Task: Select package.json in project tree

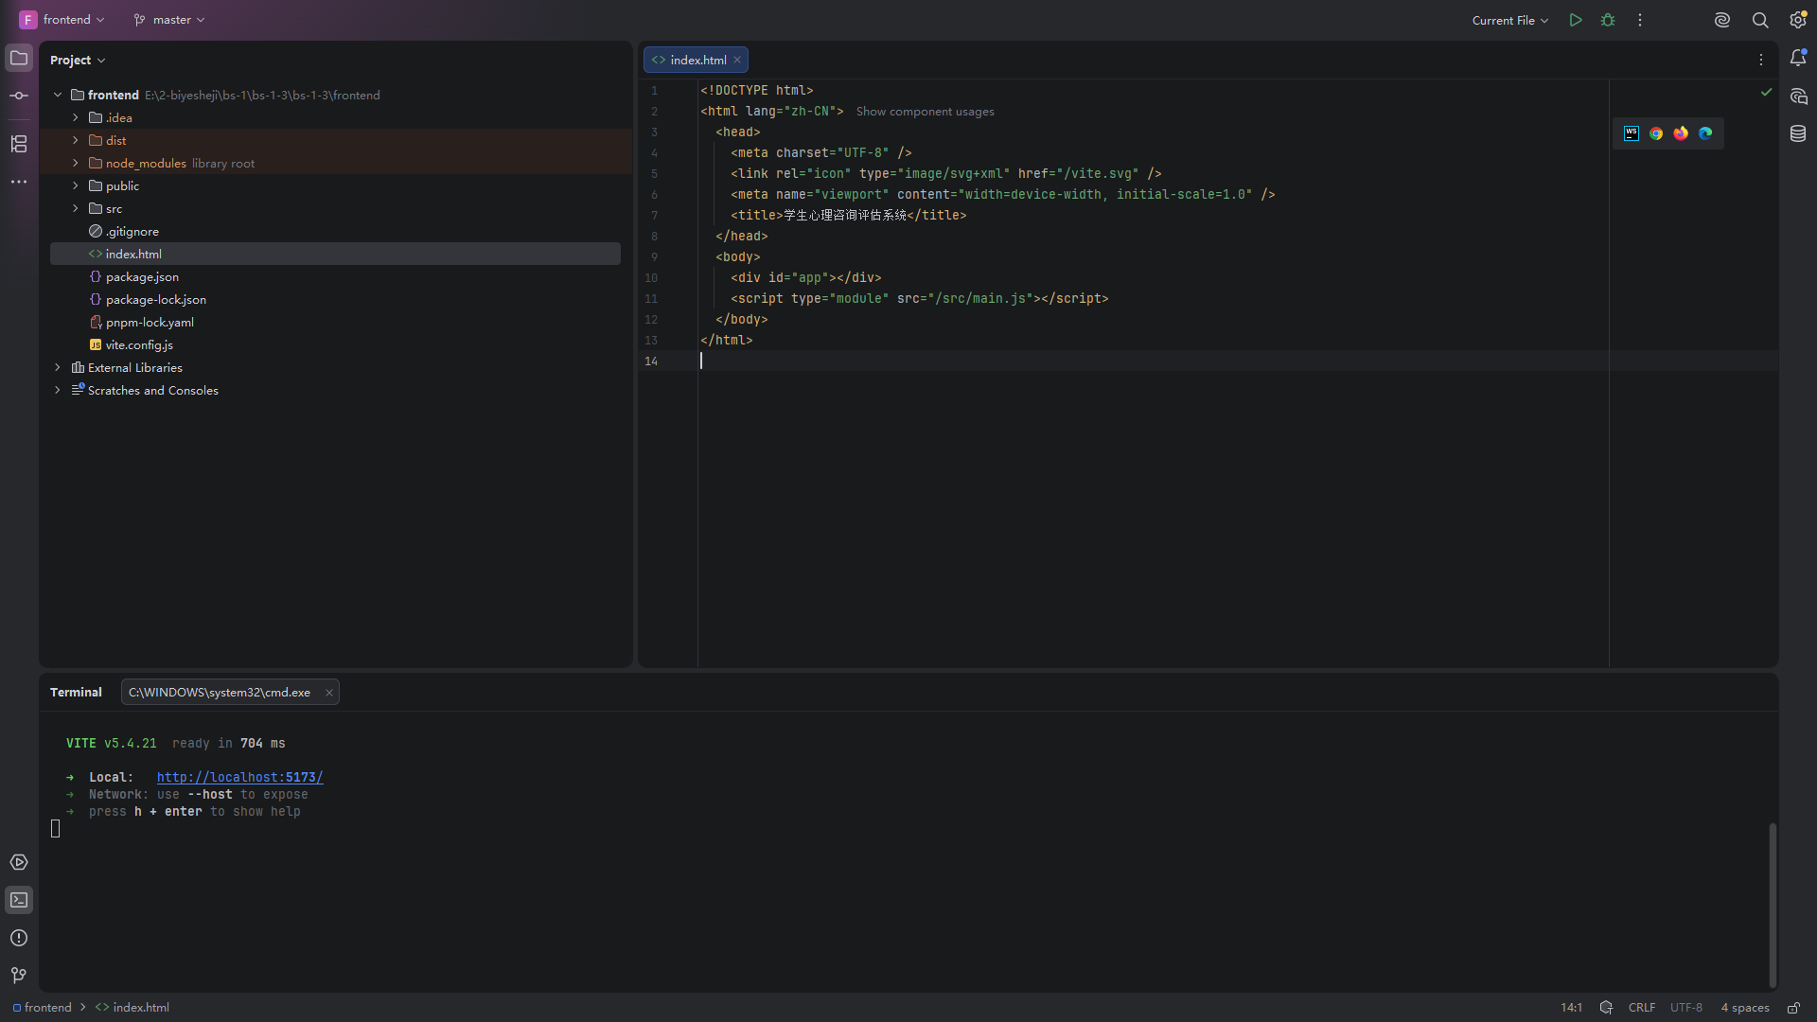Action: click(x=335, y=276)
